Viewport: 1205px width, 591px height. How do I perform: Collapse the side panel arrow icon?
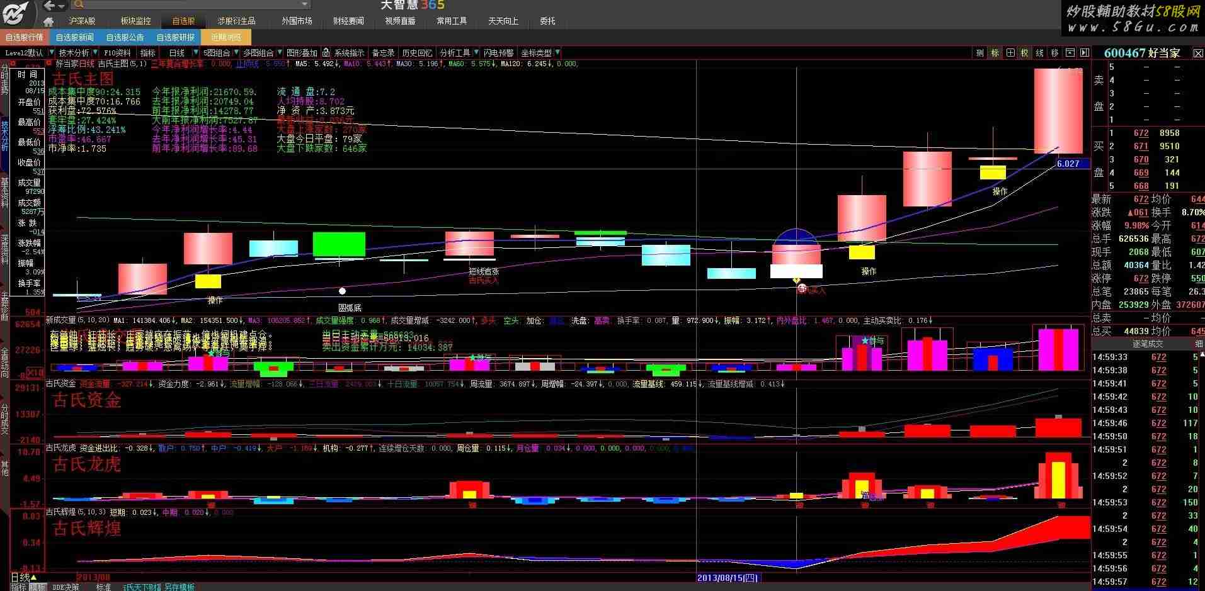click(1085, 53)
